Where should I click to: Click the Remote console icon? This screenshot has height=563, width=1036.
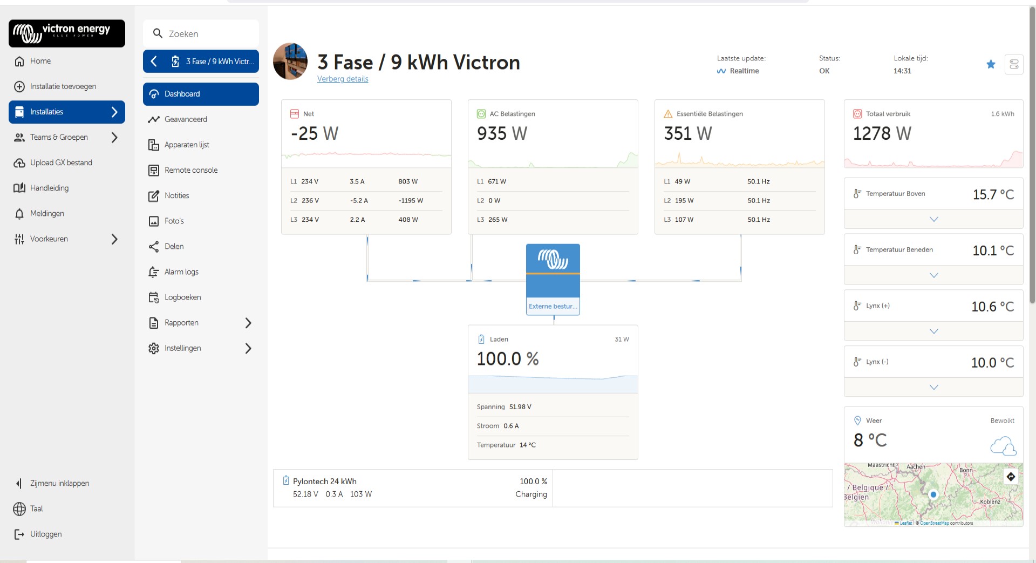click(x=154, y=171)
